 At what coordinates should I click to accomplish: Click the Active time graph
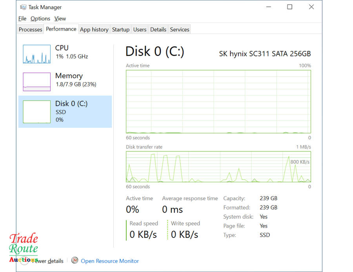point(218,102)
